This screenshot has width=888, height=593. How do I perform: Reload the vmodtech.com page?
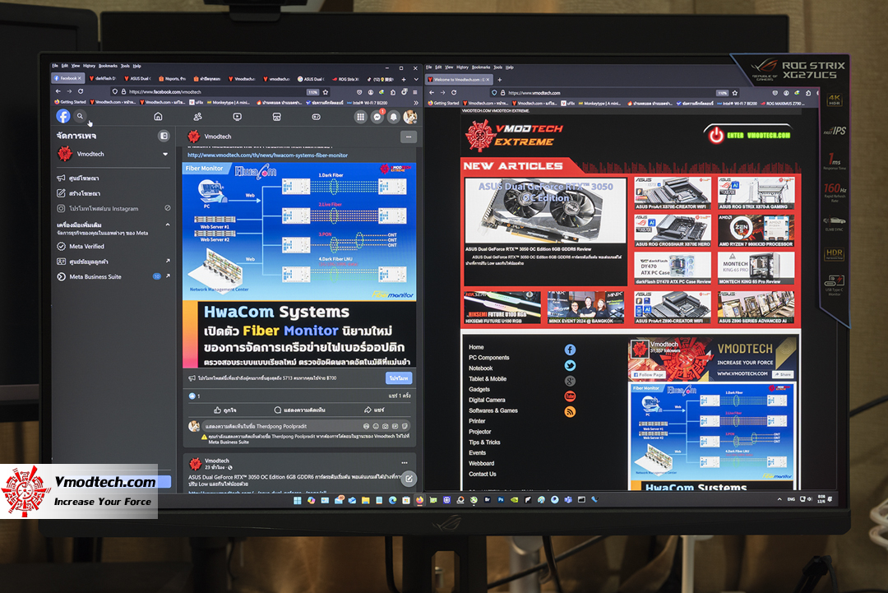click(x=454, y=92)
